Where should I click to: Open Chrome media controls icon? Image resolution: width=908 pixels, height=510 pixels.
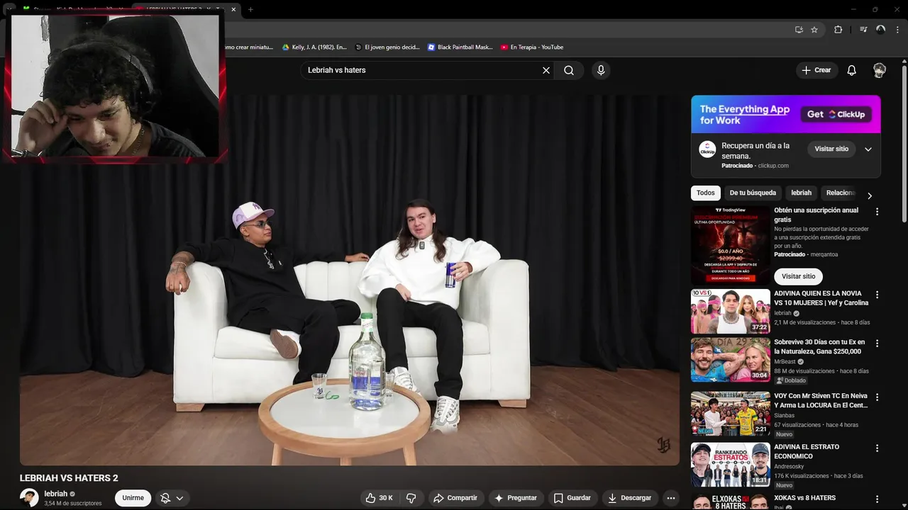point(863,30)
